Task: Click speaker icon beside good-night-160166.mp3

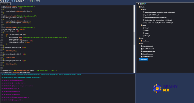Action: click(x=144, y=15)
